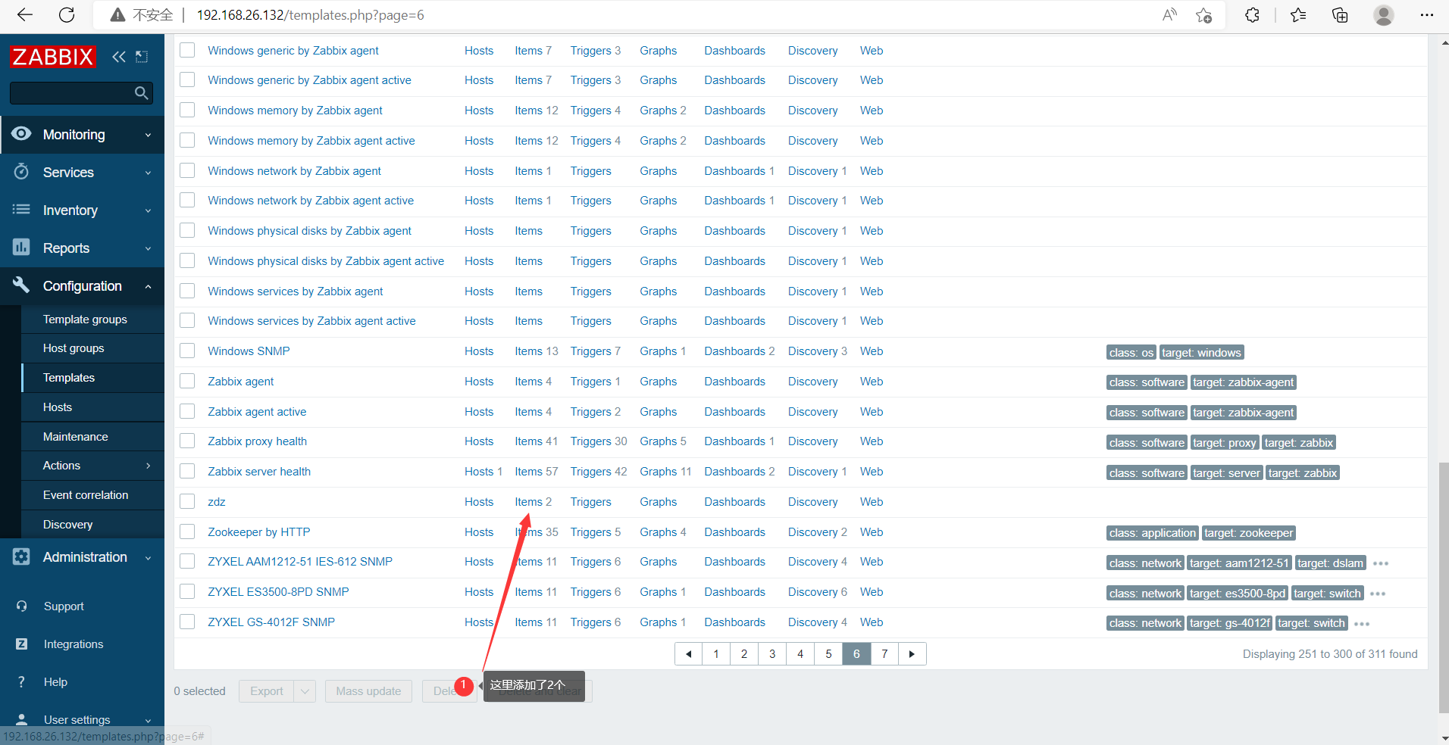Go to previous page arrow in pagination
This screenshot has width=1449, height=745.
[688, 654]
